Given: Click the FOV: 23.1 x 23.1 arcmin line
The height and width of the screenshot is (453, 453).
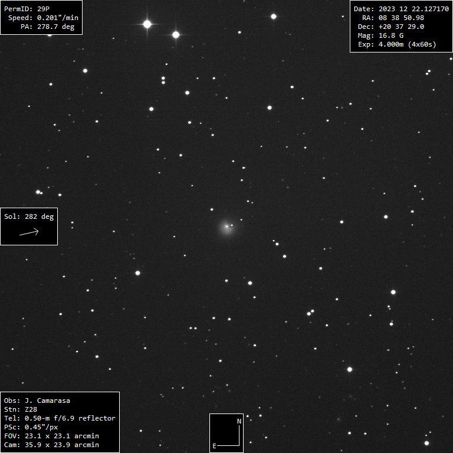Looking at the screenshot, I should pos(51,436).
